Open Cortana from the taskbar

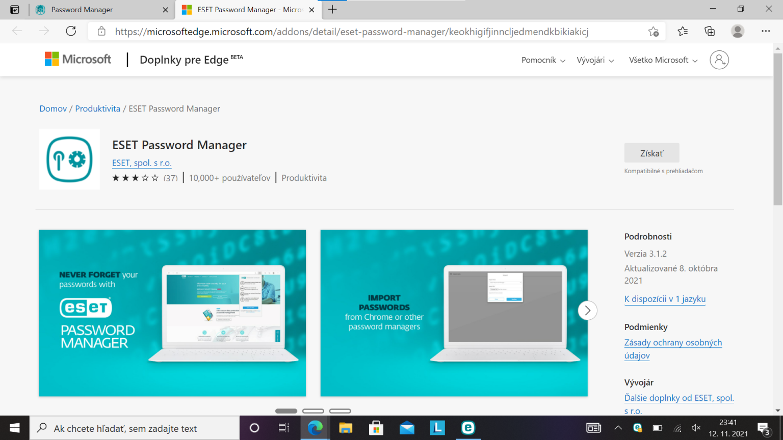(254, 428)
